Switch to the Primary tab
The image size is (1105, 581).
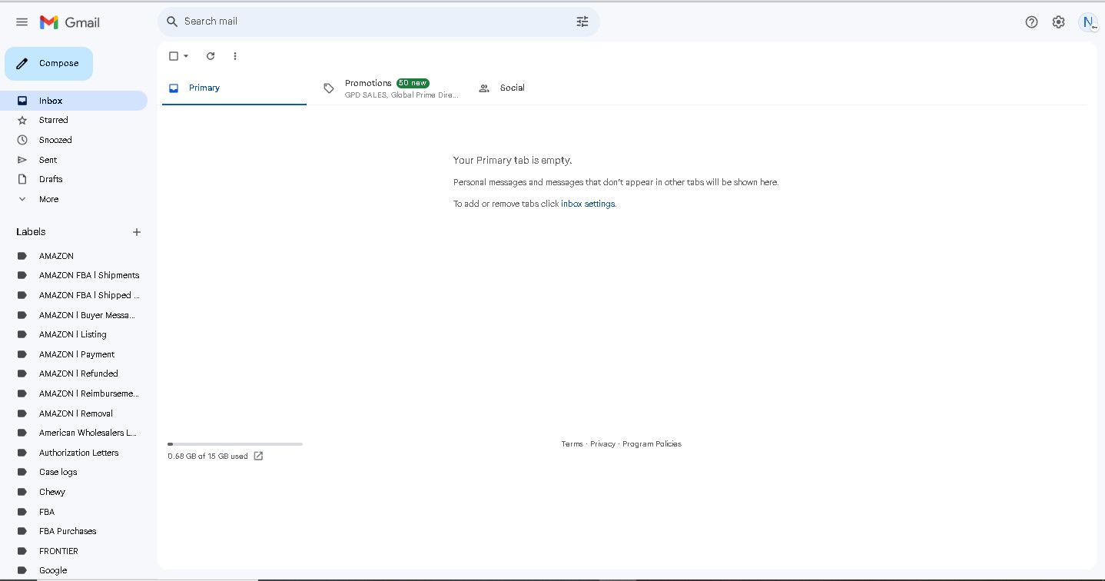[x=234, y=88]
